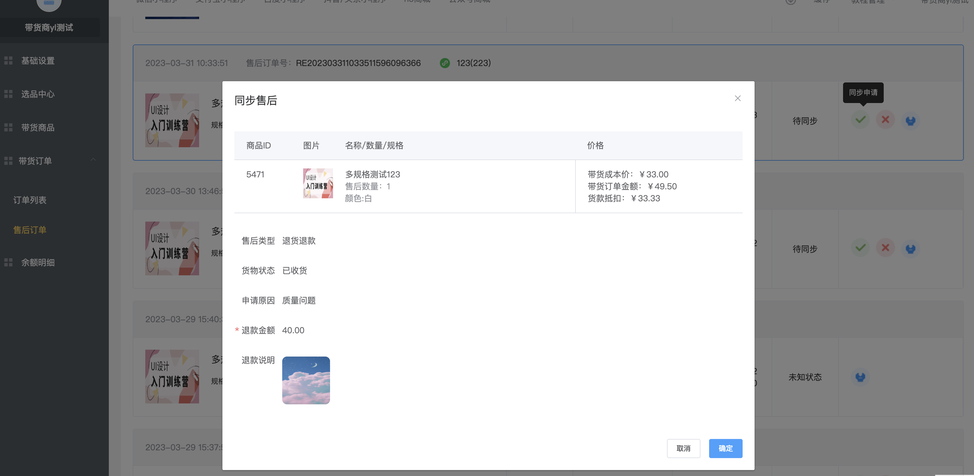The height and width of the screenshot is (476, 974).
Task: Close the 同步售后 dialog with X
Action: (737, 98)
